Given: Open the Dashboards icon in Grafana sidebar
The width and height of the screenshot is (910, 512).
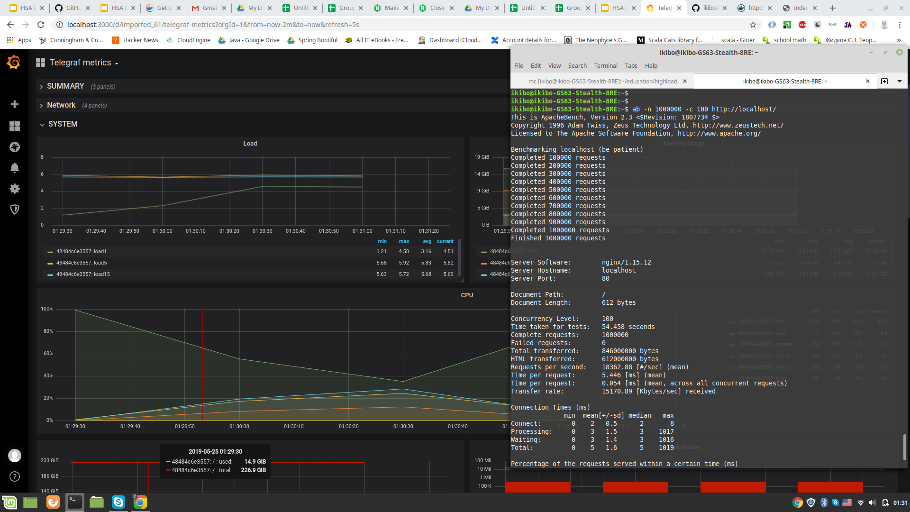Looking at the screenshot, I should click(15, 126).
